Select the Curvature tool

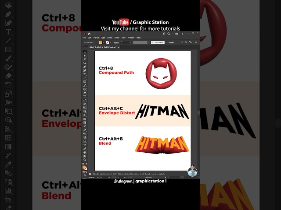pos(85,70)
